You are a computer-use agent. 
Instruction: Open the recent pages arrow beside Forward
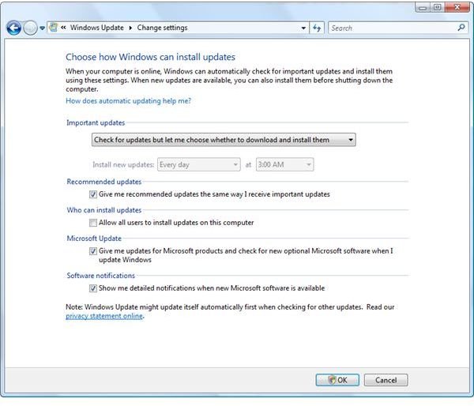pos(43,28)
